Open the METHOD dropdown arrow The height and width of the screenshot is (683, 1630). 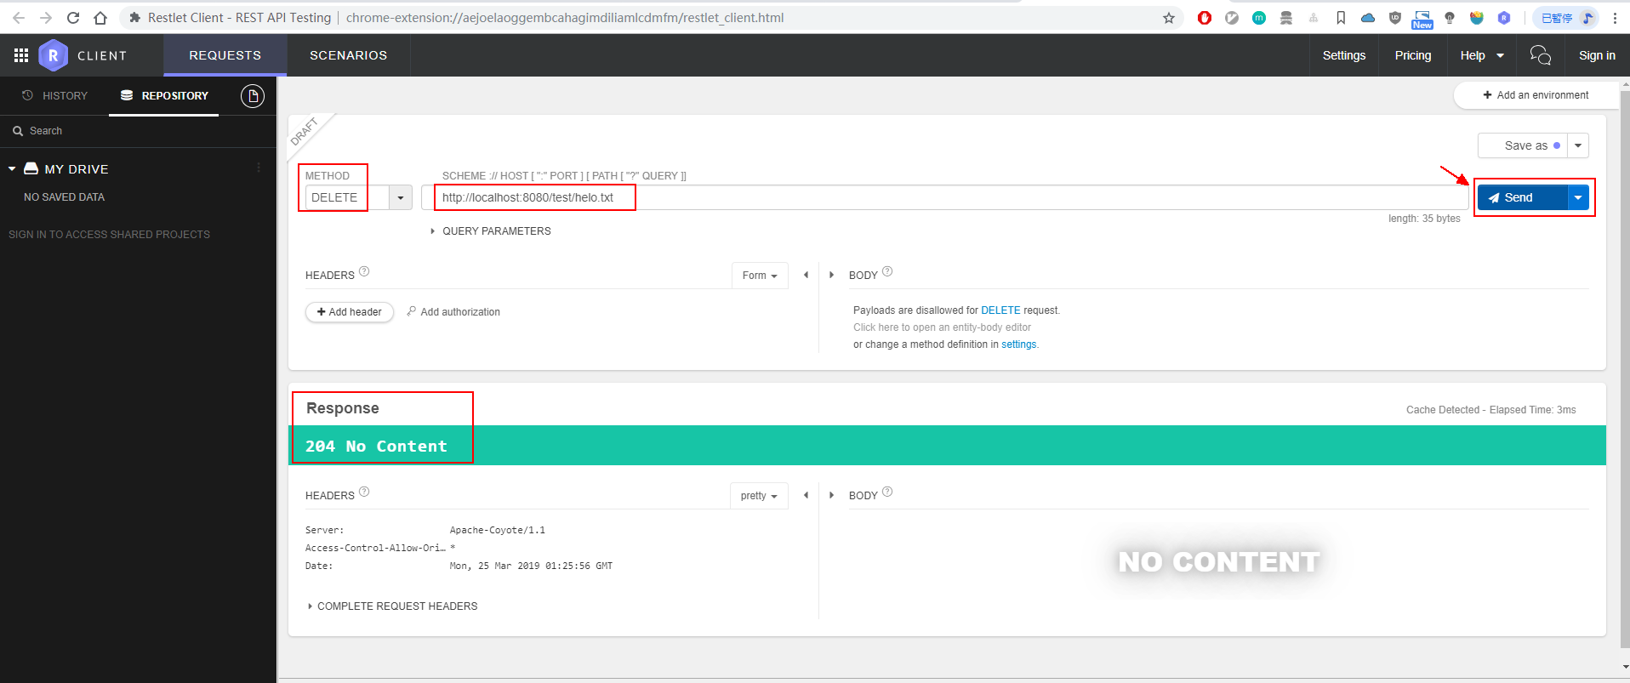click(400, 197)
